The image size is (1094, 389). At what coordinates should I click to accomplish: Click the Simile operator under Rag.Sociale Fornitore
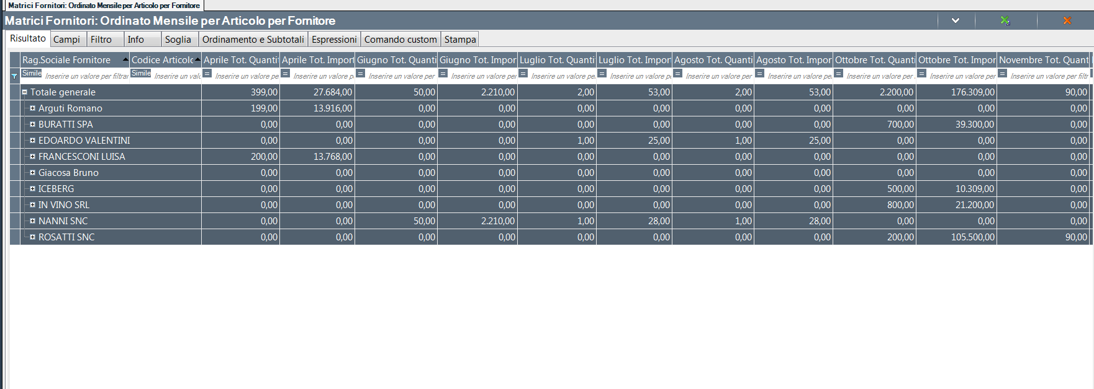(32, 73)
